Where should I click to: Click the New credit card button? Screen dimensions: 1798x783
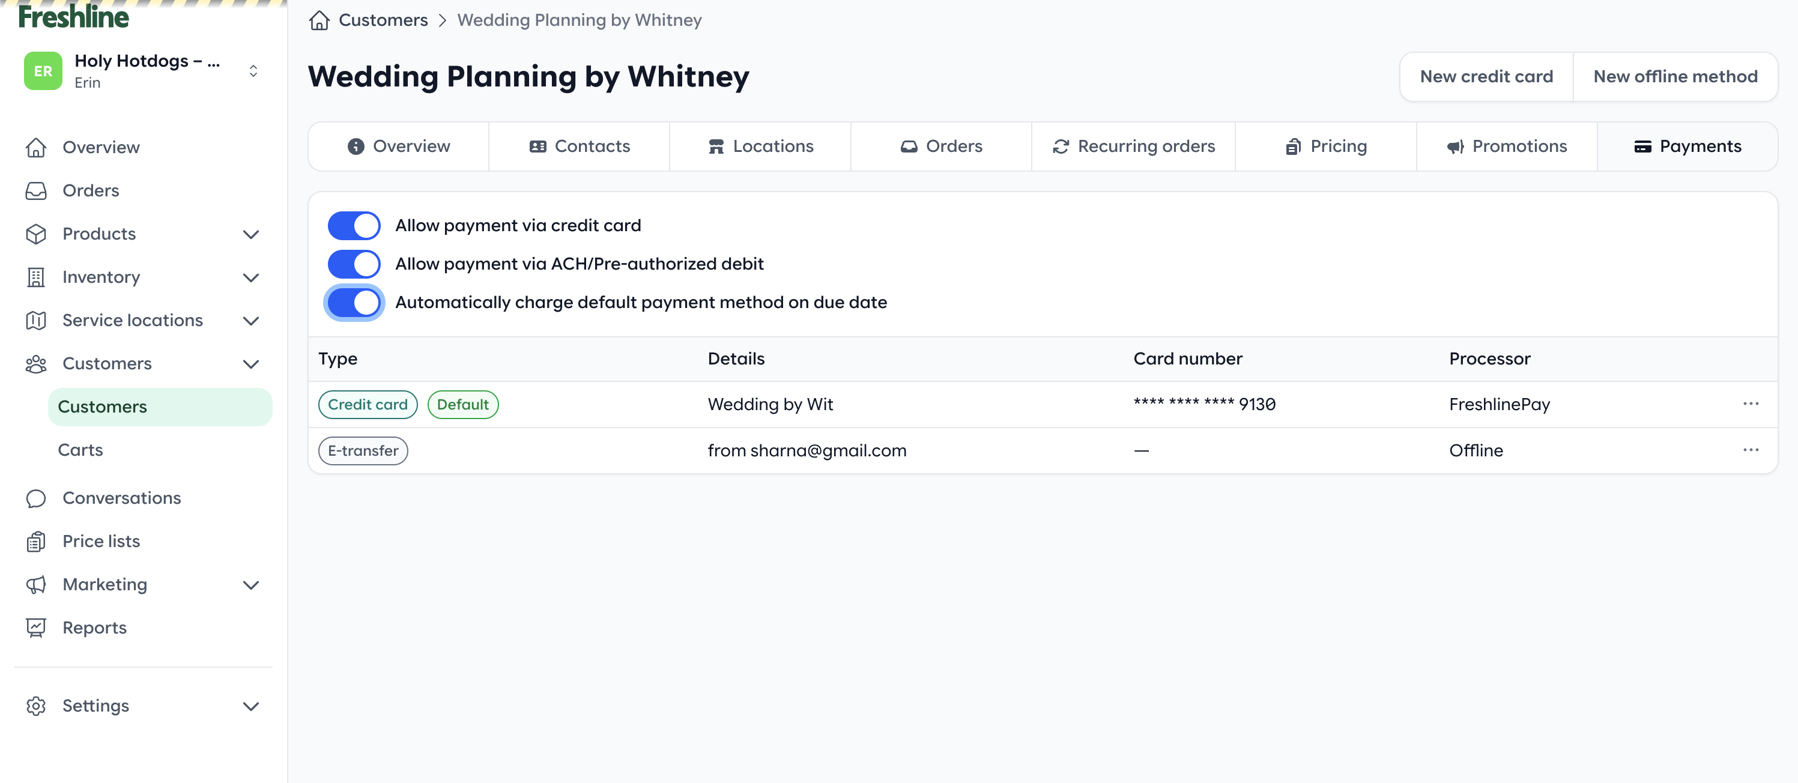coord(1485,76)
